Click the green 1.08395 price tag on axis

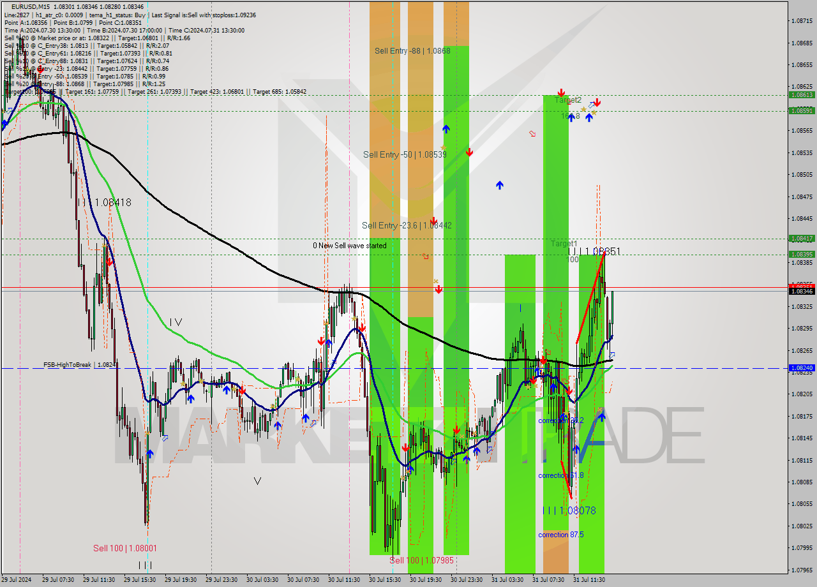[x=802, y=254]
